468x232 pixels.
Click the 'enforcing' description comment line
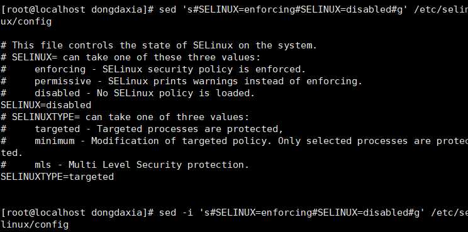point(153,69)
